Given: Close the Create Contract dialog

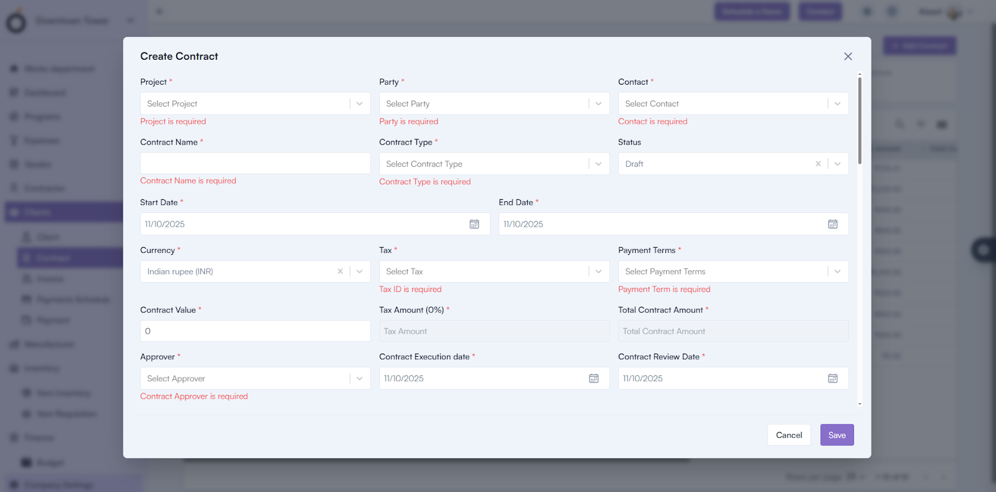Looking at the screenshot, I should point(848,57).
